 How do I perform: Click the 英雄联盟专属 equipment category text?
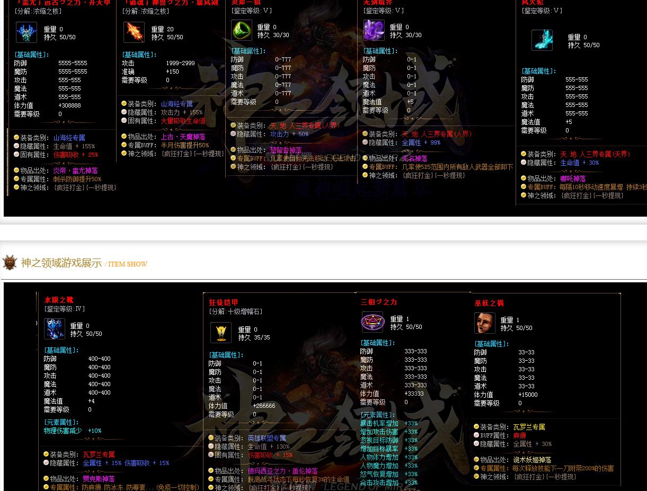(267, 439)
